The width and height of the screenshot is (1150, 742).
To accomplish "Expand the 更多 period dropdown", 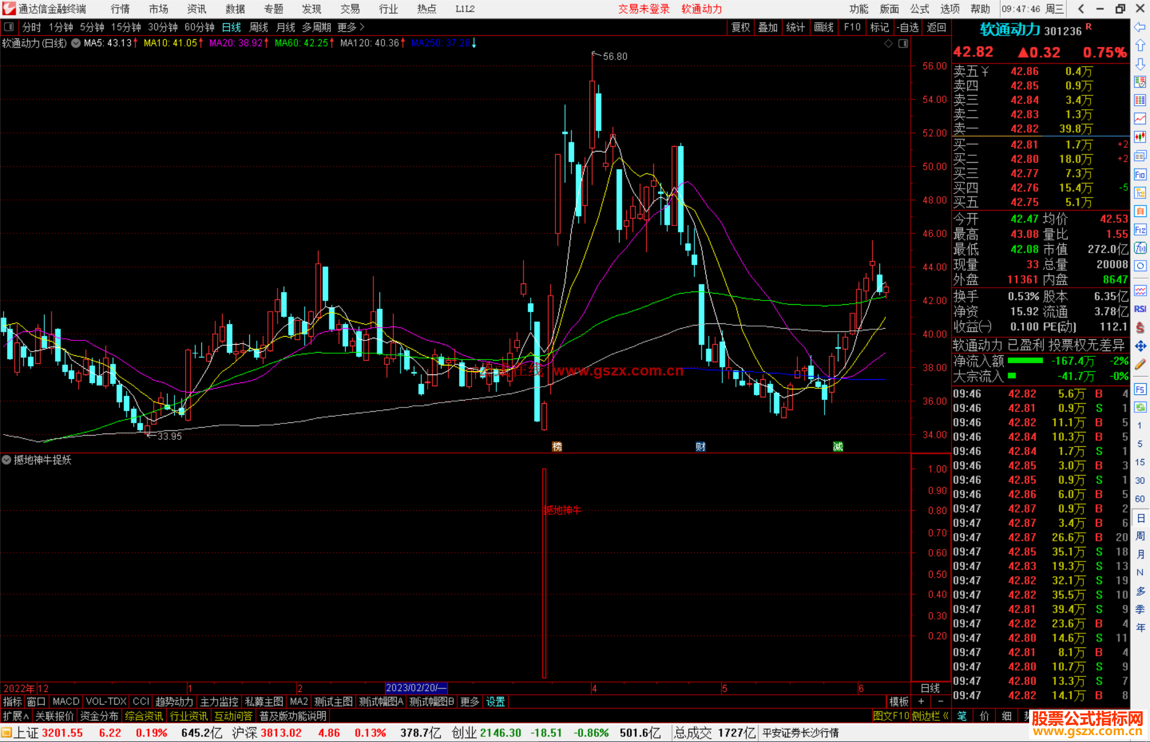I will point(351,27).
